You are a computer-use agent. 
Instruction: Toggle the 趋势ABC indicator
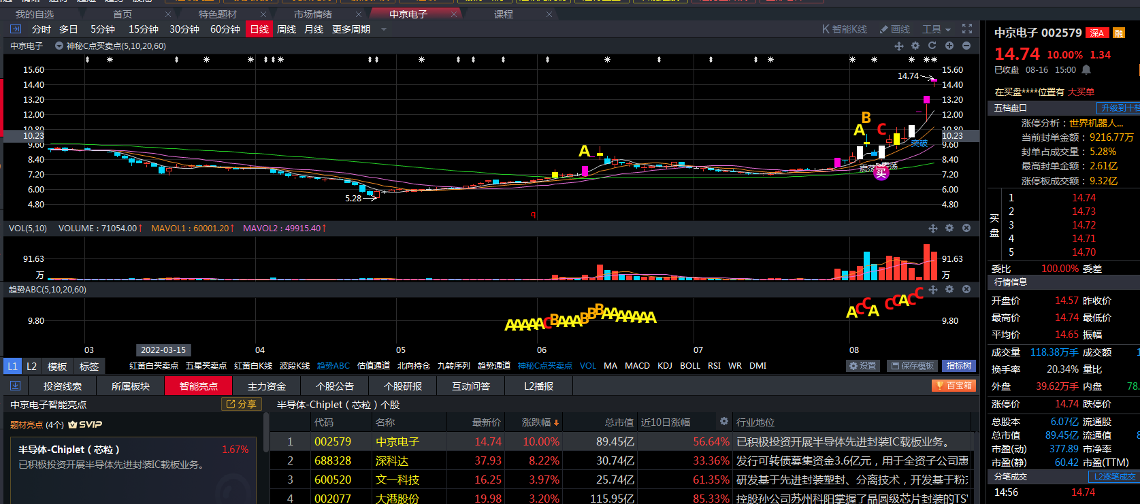coord(333,366)
